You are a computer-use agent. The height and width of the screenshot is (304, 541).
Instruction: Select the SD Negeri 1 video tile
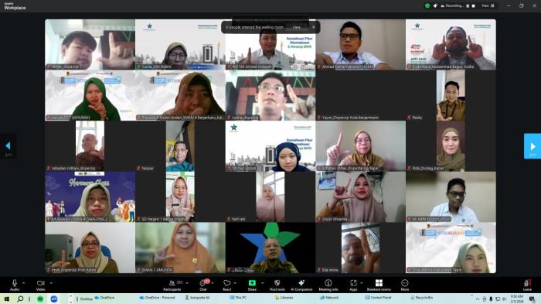[x=180, y=196]
